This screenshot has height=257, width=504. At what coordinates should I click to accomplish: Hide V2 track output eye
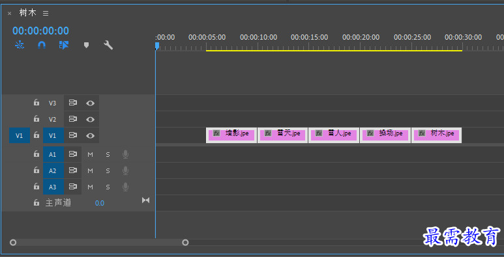pyautogui.click(x=91, y=119)
